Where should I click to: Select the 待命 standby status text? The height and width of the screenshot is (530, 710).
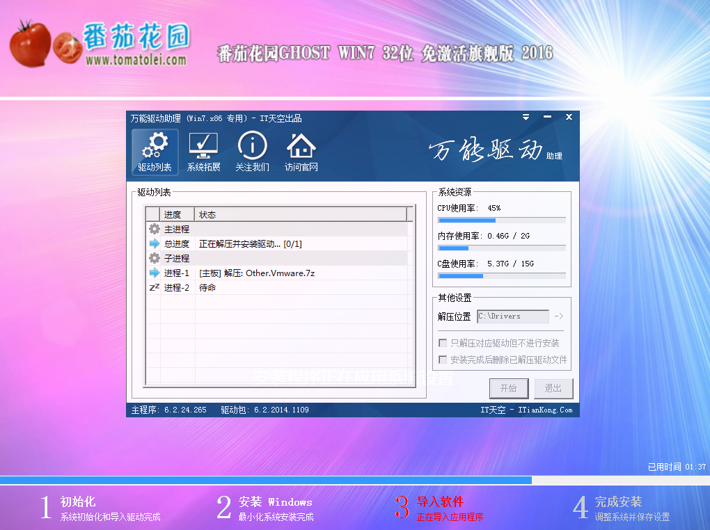point(207,287)
